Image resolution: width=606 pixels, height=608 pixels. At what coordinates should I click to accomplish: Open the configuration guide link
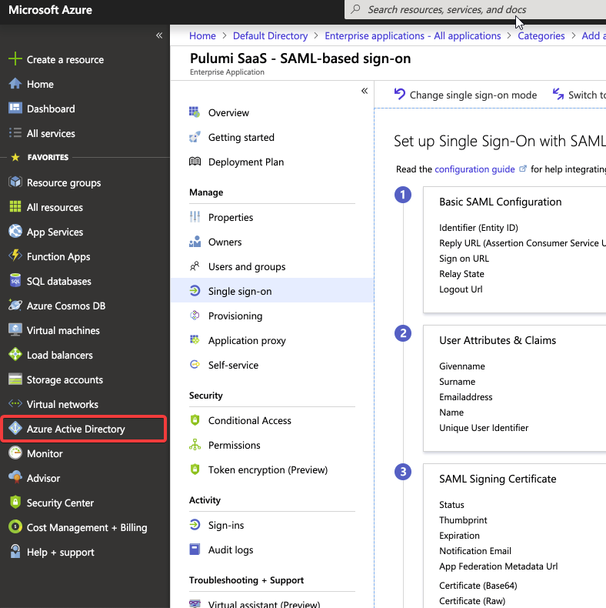click(474, 169)
